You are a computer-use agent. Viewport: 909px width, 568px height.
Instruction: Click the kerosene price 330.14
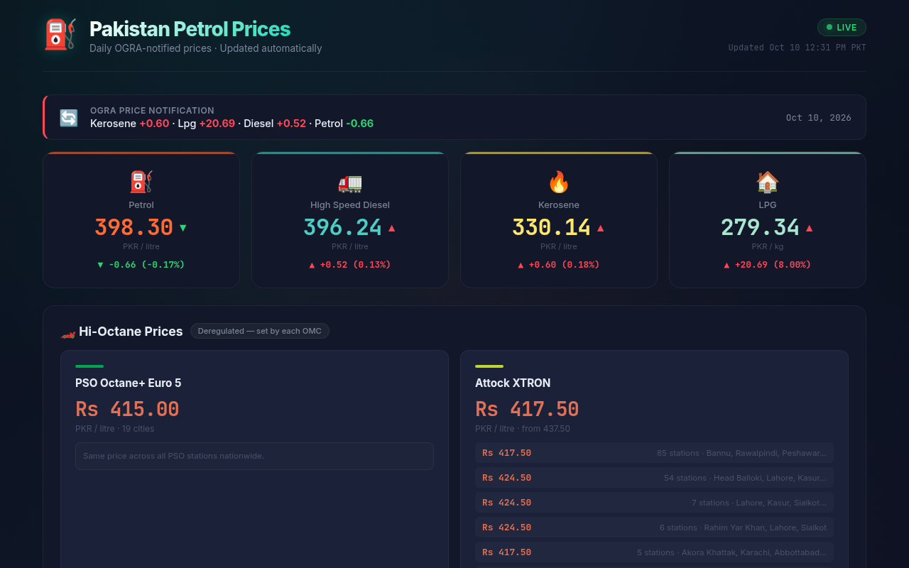(552, 228)
